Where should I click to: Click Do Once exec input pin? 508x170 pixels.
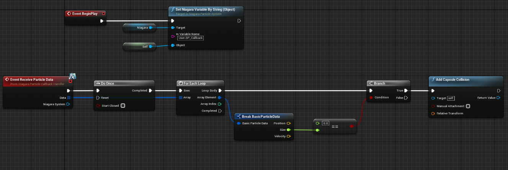[x=98, y=91]
